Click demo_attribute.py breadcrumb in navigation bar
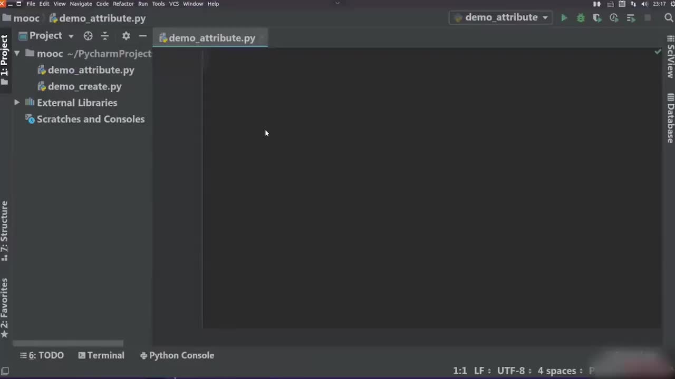Screen dimensions: 675x379 tap(98, 18)
